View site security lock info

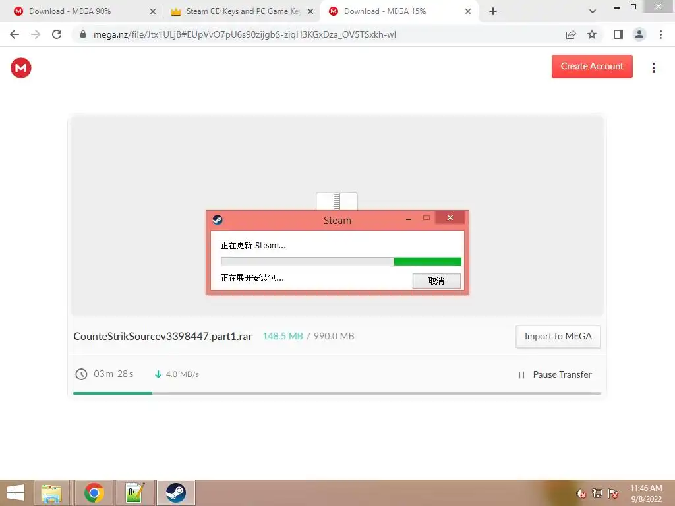point(83,34)
